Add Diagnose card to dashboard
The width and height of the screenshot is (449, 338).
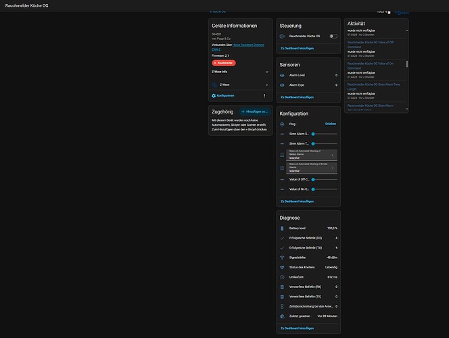[x=297, y=329]
